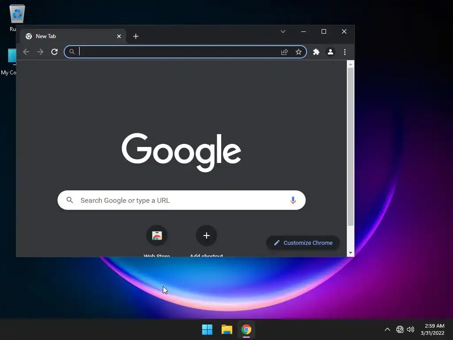Screen dimensions: 453x340
Task: Go forward using the forward arrow
Action: [40, 52]
